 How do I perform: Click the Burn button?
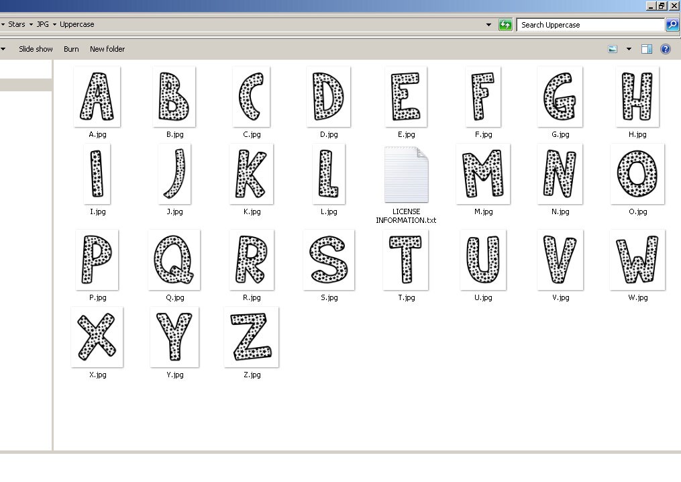[x=71, y=48]
